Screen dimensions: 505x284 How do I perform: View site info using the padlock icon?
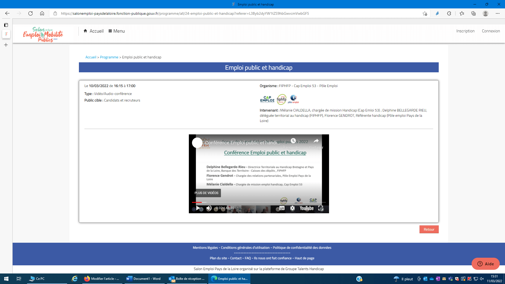click(x=55, y=13)
